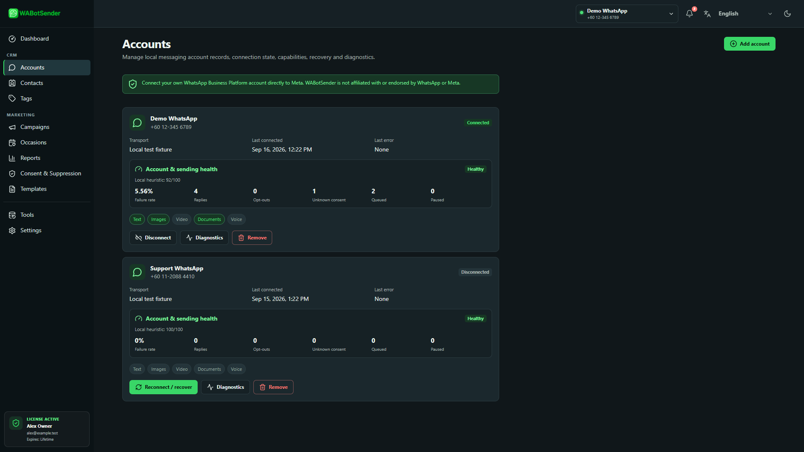Click the Support WhatsApp chat bubble icon

pos(137,272)
